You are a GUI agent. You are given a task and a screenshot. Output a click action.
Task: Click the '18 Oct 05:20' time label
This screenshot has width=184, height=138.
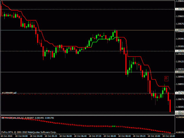[51, 136]
